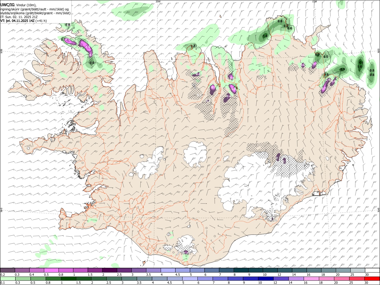Click the '0.1' label under the lower legend
Screen dimensions: 380x285
[3, 283]
